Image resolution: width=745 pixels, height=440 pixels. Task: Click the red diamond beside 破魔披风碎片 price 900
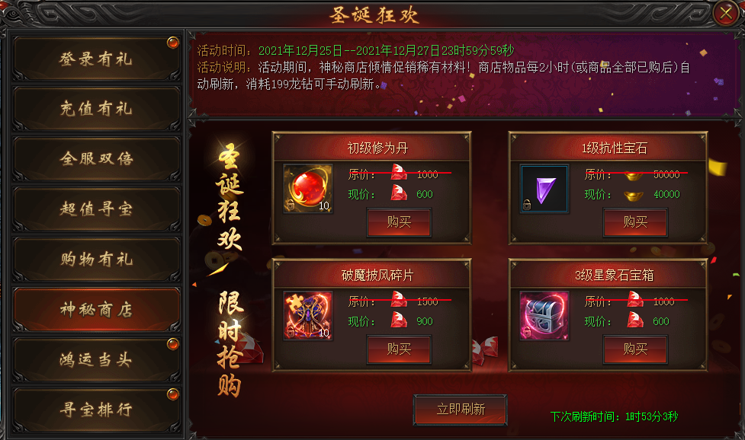[x=399, y=320]
